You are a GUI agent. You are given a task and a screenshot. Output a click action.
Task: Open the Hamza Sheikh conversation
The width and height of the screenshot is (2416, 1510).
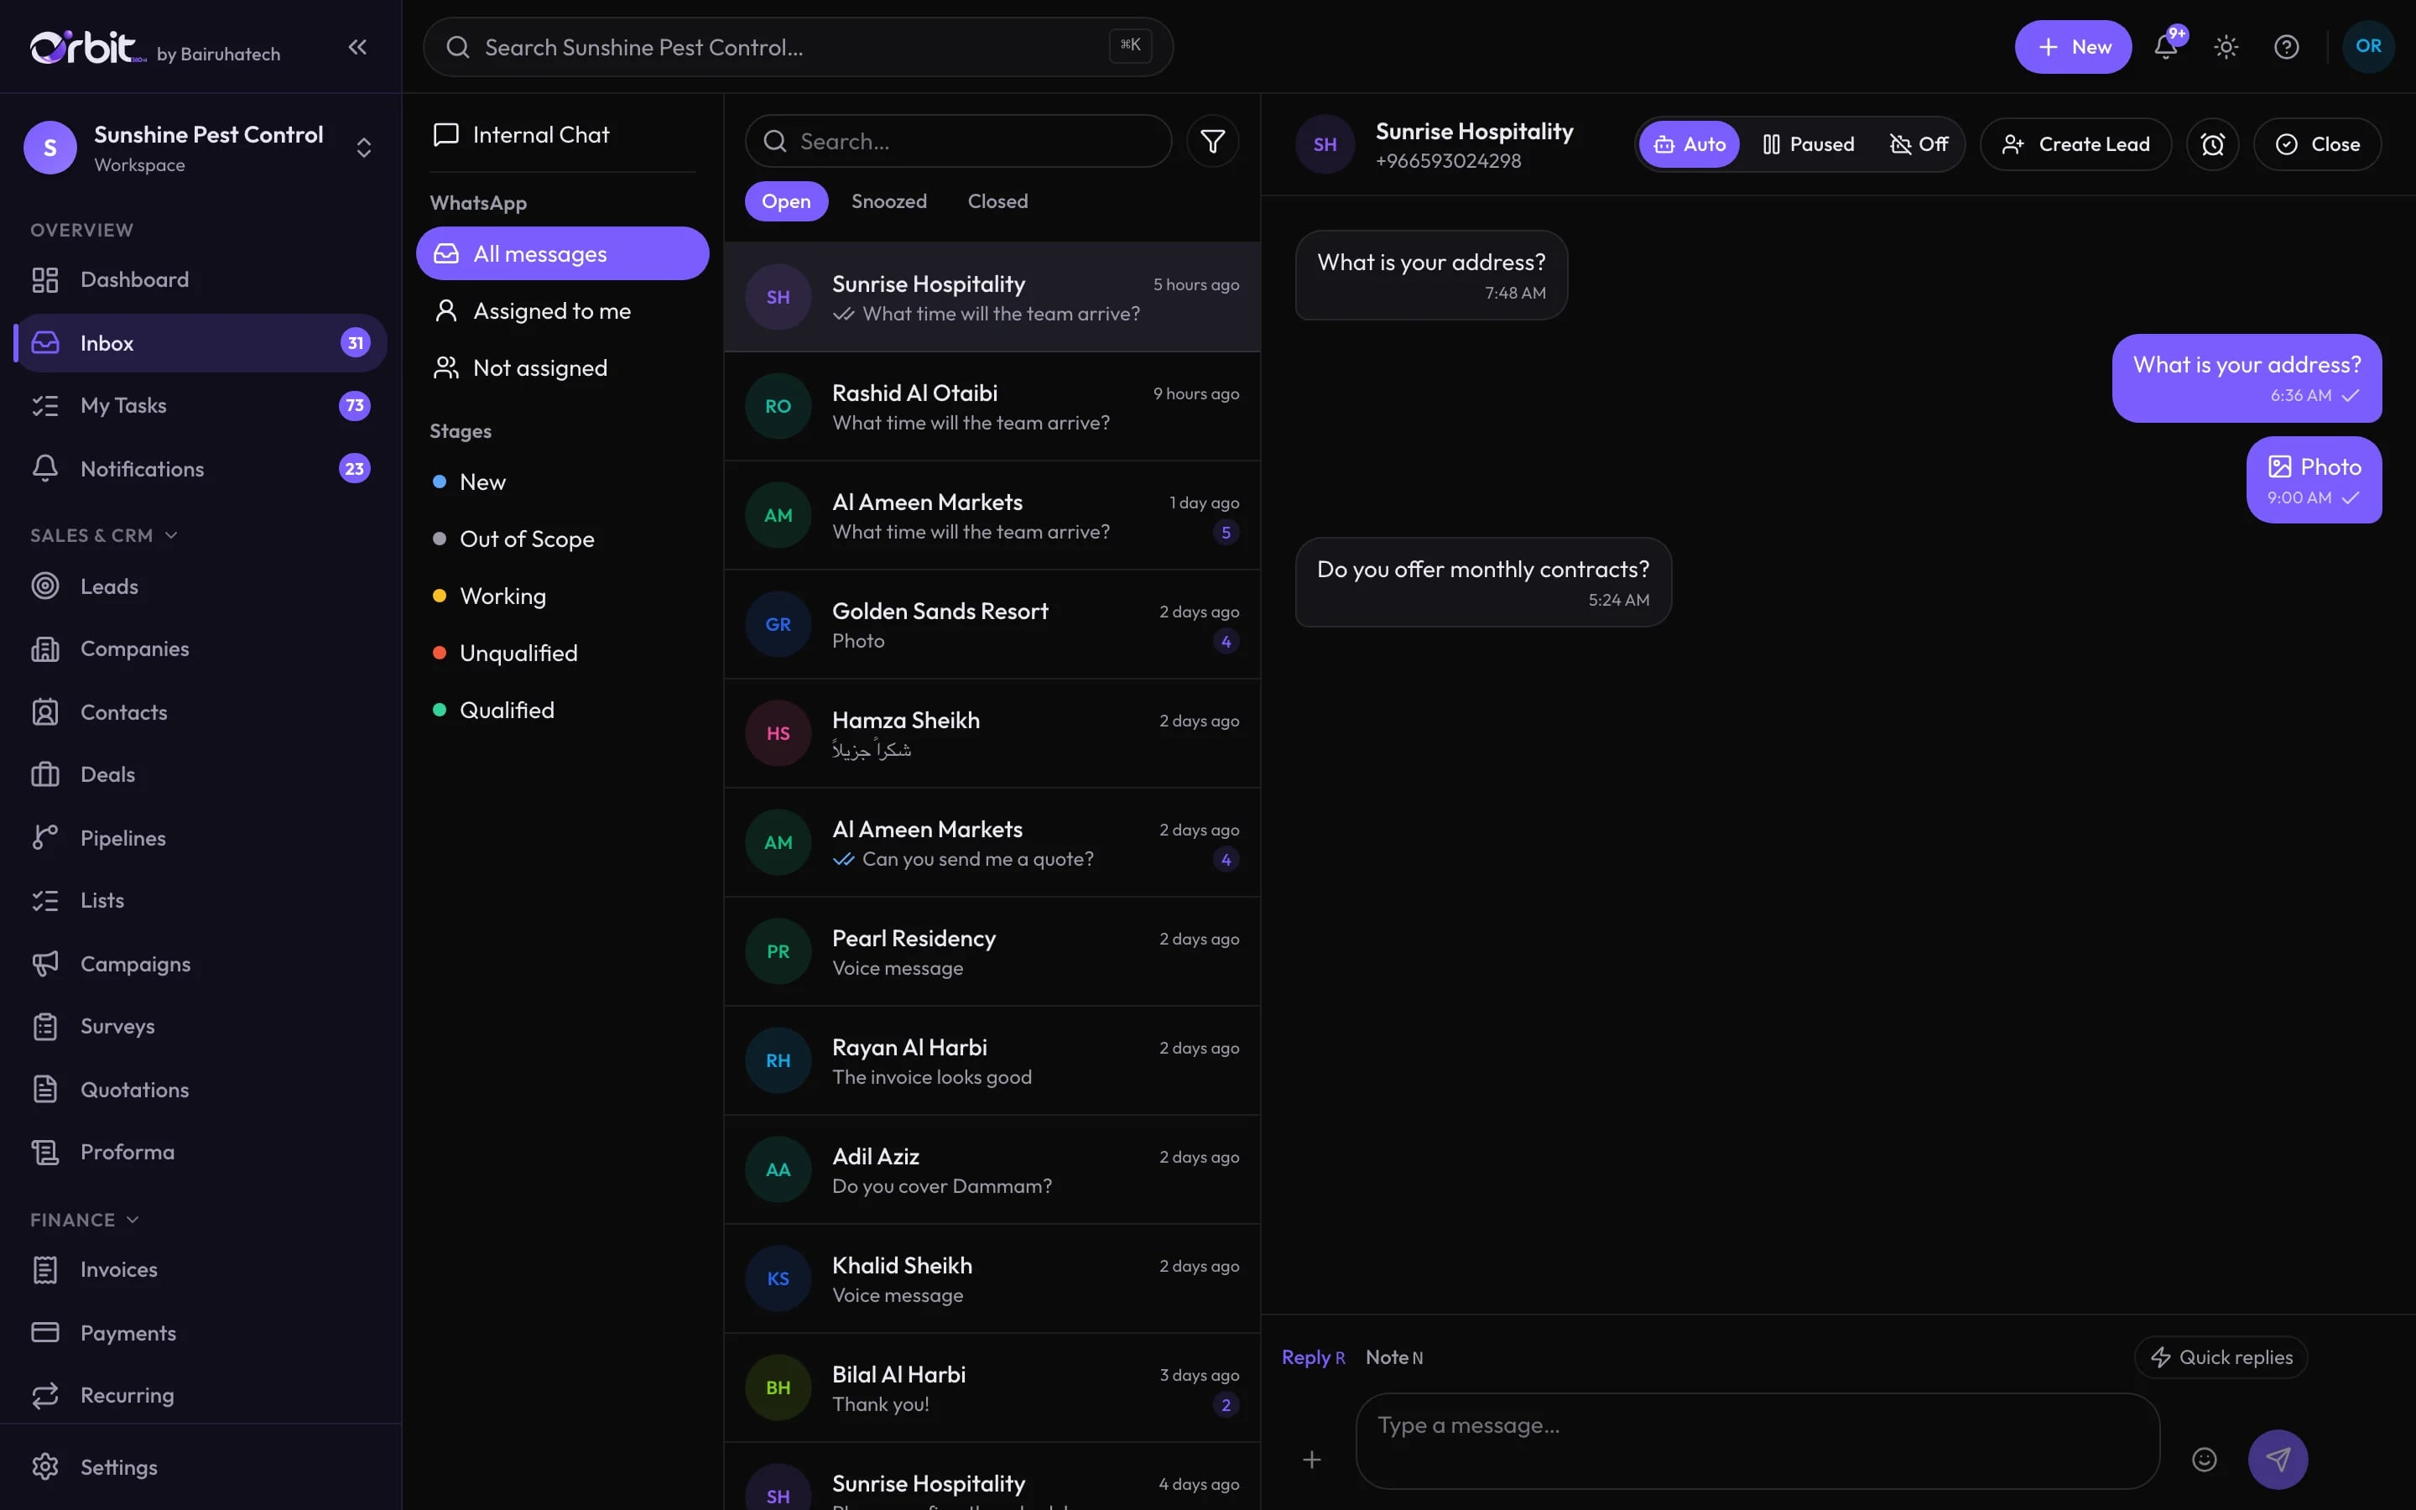tap(992, 733)
